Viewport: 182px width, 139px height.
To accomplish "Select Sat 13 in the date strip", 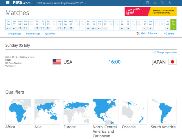I will coord(48,25).
